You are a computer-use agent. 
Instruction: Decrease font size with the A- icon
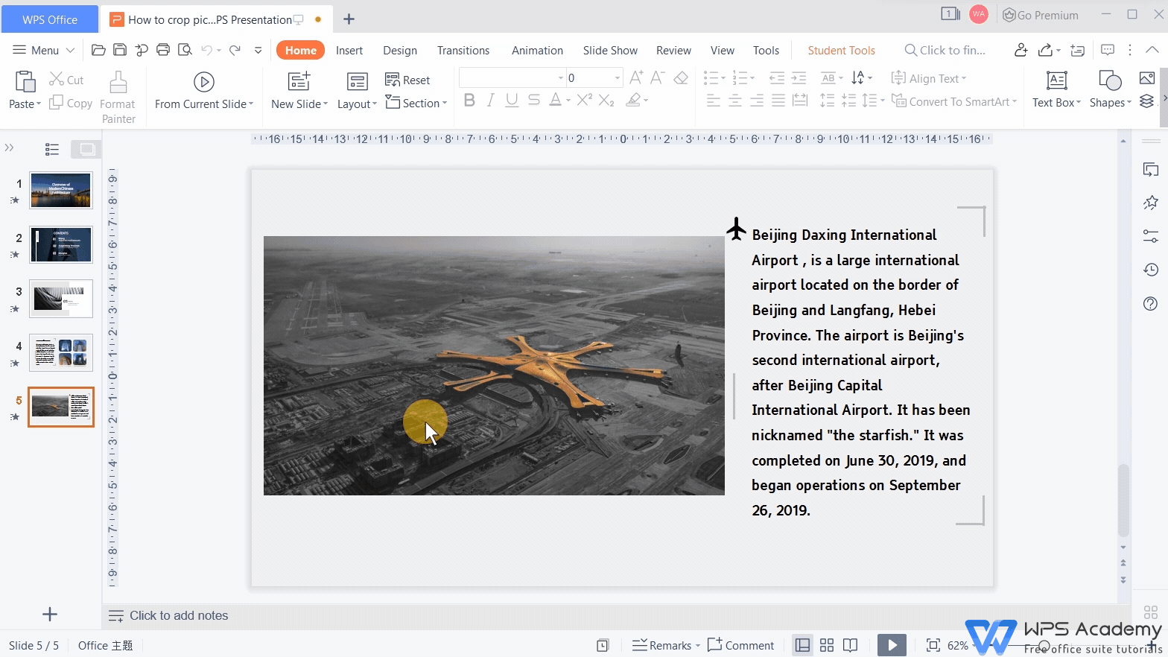657,78
